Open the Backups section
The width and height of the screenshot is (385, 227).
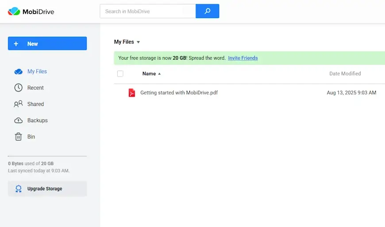[x=31, y=120]
